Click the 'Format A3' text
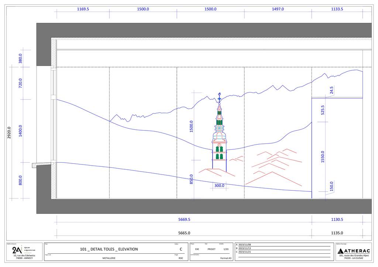The width and height of the screenshot is (378, 267). pyautogui.click(x=226, y=258)
